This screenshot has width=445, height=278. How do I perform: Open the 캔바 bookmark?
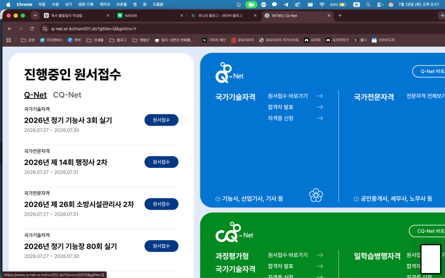tap(75, 40)
